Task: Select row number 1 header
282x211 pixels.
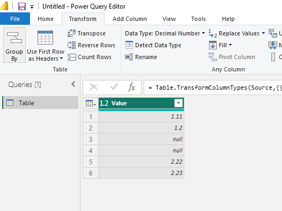Action: 91,117
